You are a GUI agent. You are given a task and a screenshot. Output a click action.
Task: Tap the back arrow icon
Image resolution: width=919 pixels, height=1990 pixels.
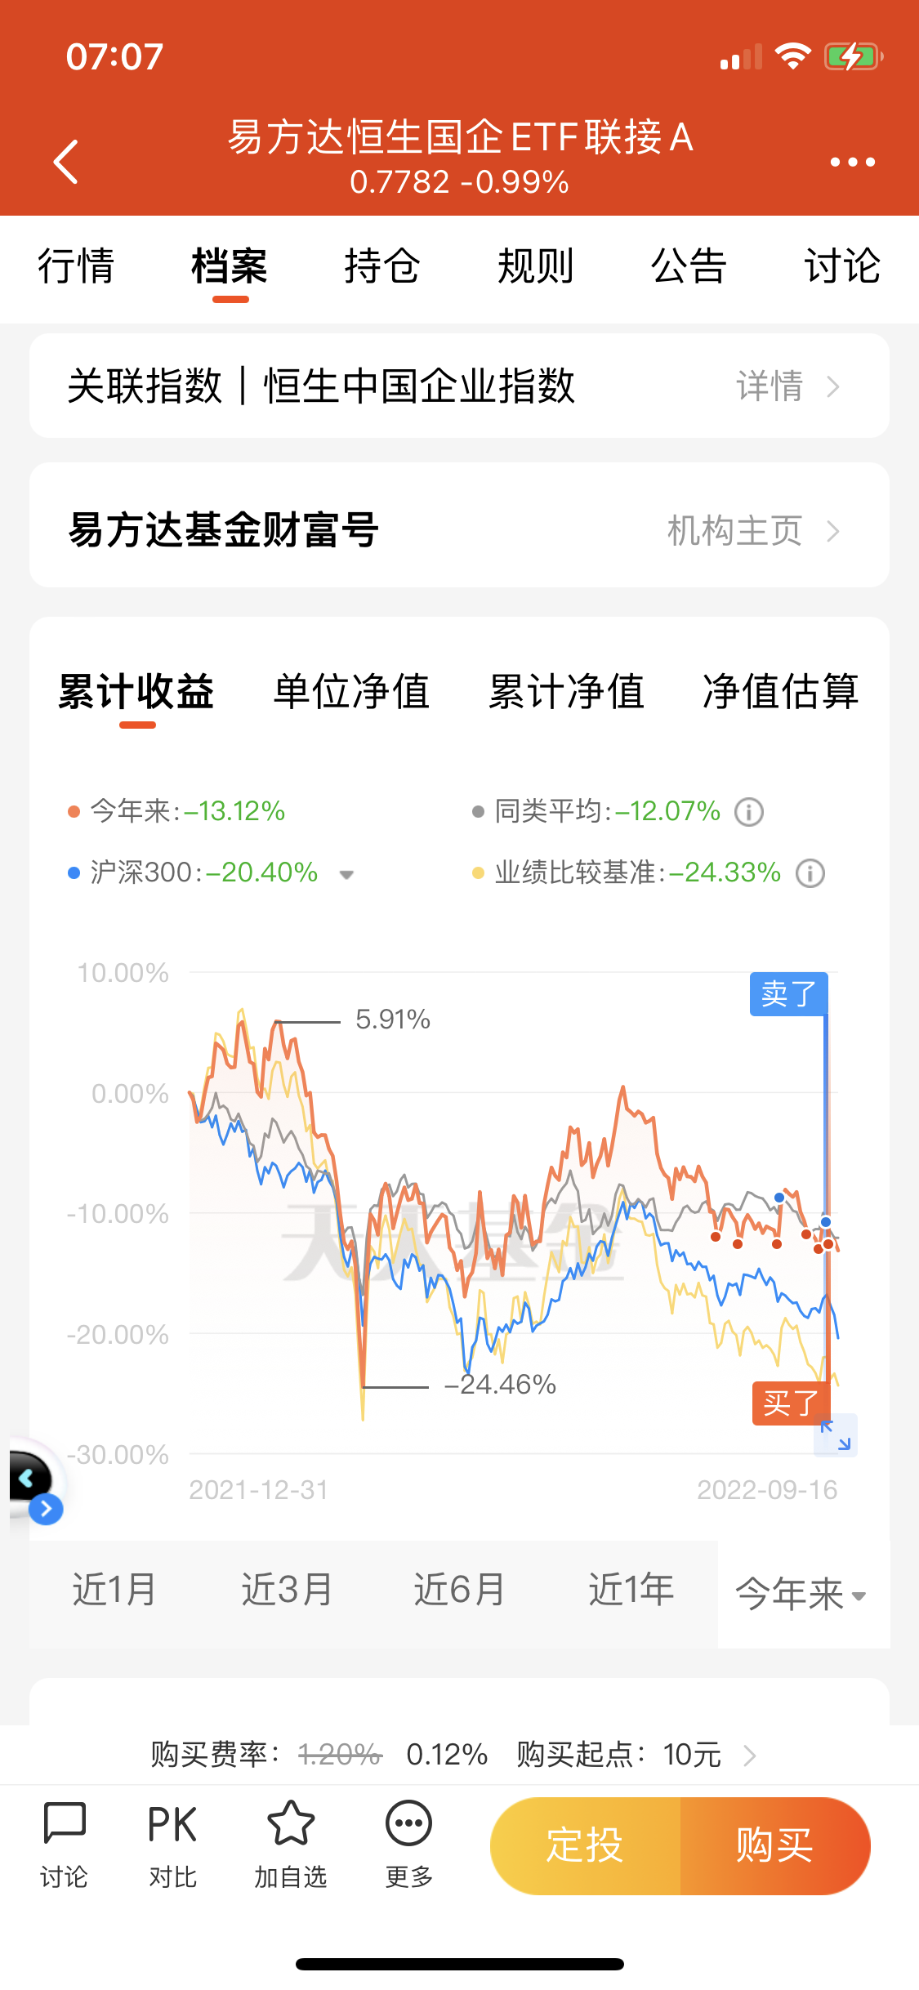click(x=66, y=162)
